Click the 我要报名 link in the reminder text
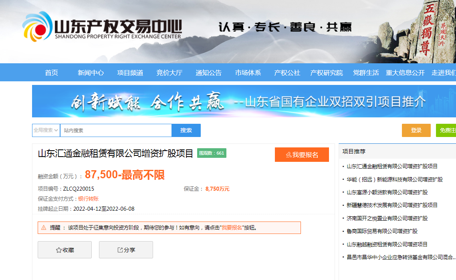456x280 pixels. [x=232, y=228]
